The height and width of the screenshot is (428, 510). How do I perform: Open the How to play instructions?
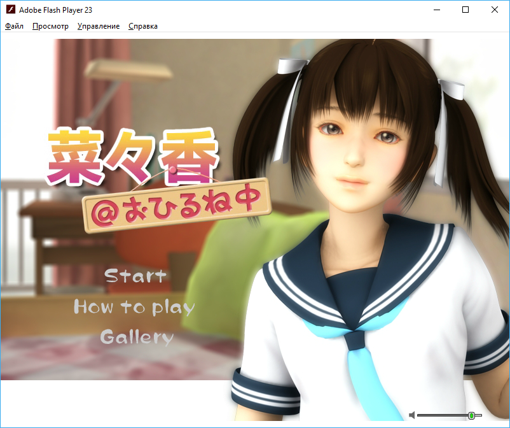[x=134, y=307]
